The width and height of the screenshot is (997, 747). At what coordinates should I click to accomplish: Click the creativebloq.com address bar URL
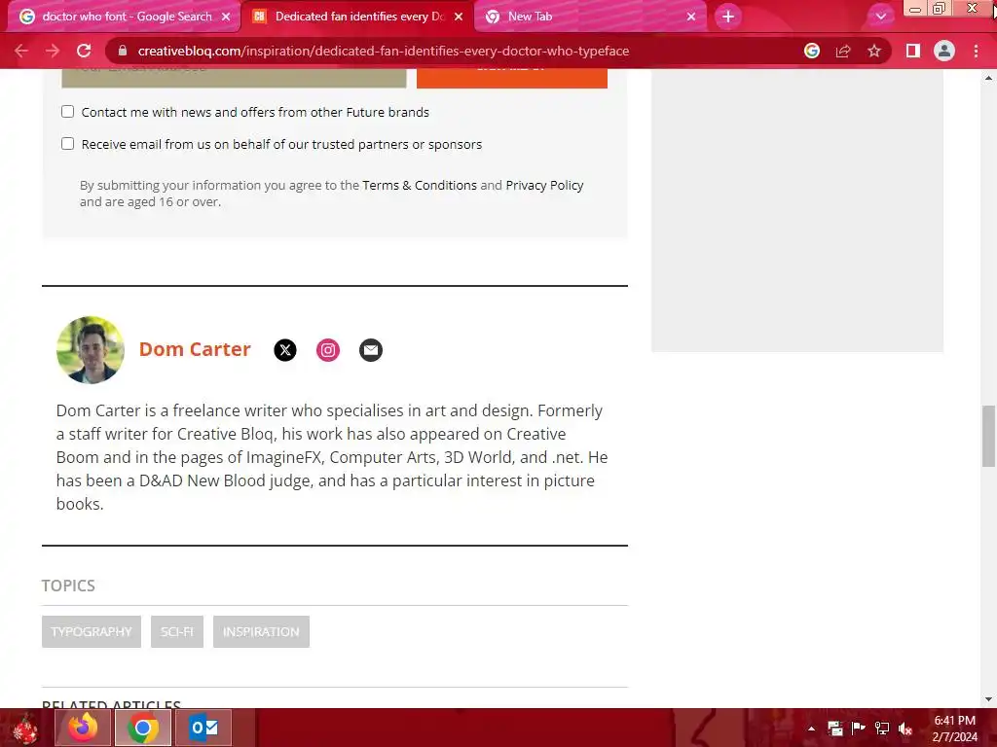[x=384, y=51]
